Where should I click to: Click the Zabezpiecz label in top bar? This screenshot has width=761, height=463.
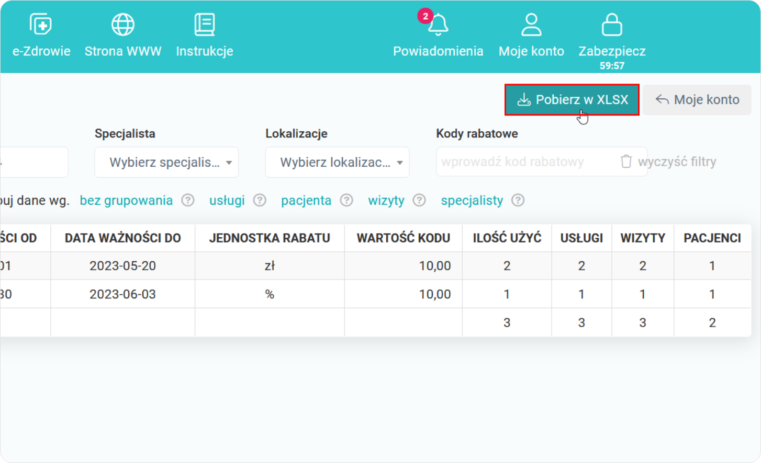(x=612, y=51)
